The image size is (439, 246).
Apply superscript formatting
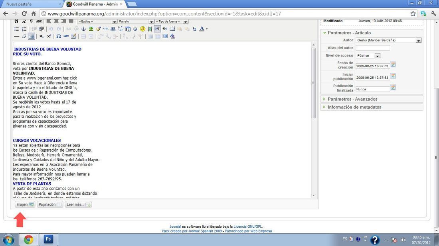point(49,36)
